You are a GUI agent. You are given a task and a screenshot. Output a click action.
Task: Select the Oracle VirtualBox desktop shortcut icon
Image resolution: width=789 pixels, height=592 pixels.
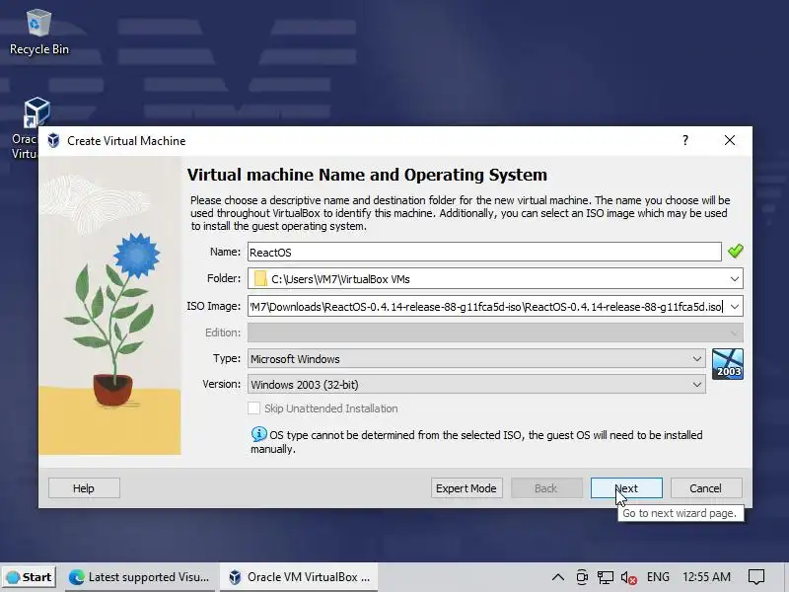[36, 112]
